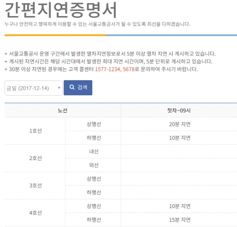Click the magnifier icon in the 검색 button
237x227 pixels.
pos(72,87)
